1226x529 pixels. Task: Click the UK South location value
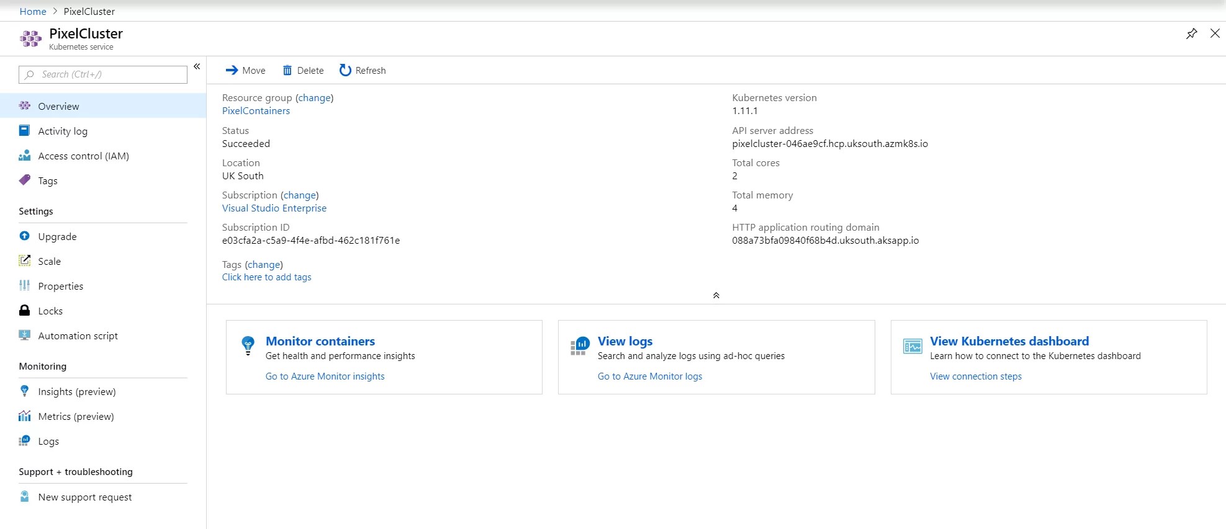(243, 176)
